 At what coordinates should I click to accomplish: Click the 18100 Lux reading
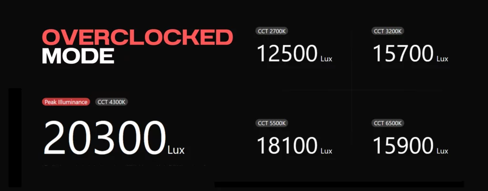pos(295,146)
